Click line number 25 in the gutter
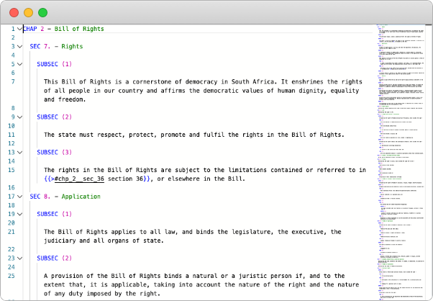This screenshot has width=433, height=301. click(x=12, y=276)
